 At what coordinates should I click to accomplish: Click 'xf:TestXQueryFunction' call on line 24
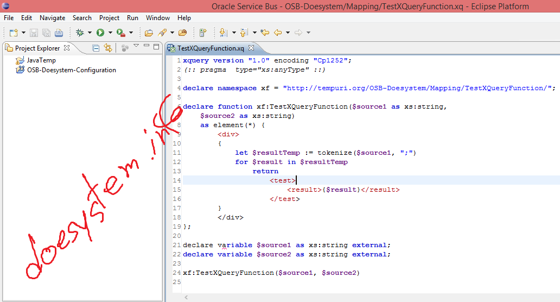tap(228, 273)
